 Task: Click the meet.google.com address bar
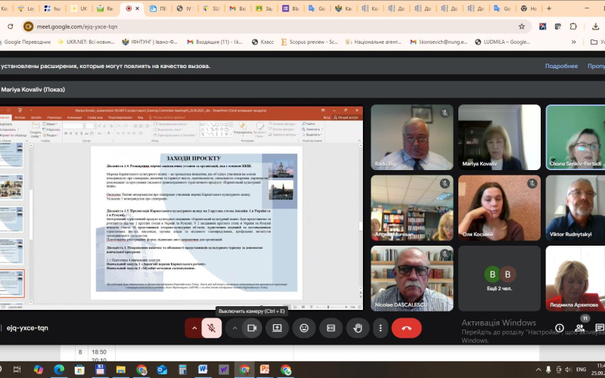pyautogui.click(x=227, y=26)
